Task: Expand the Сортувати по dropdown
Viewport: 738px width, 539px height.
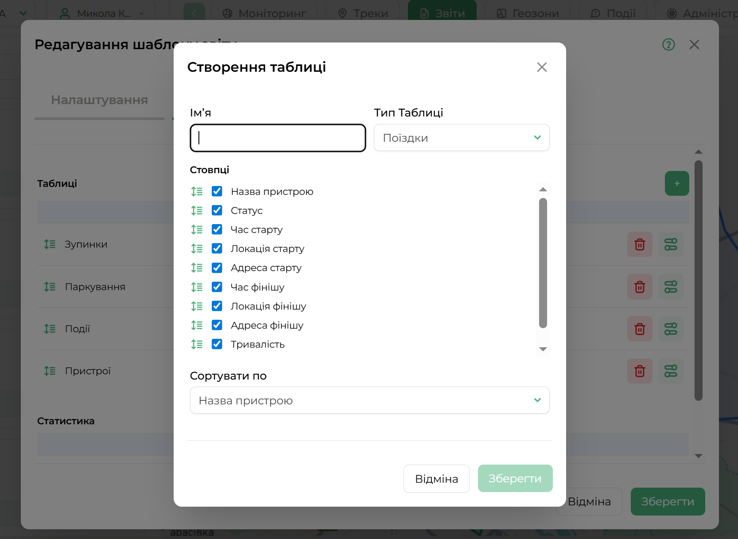Action: click(x=369, y=400)
